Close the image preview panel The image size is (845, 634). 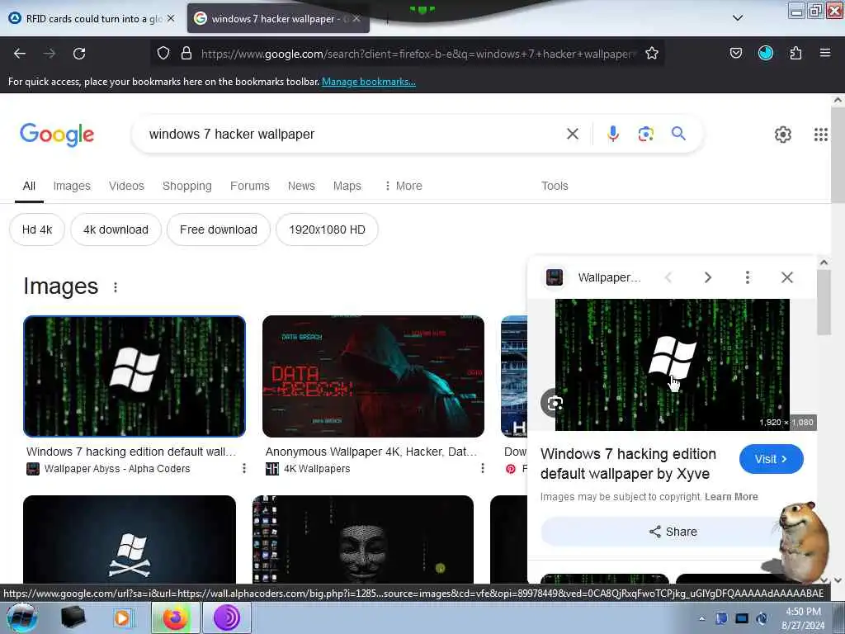coord(787,277)
